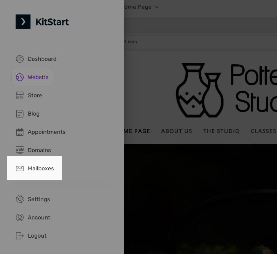Open the highlighted Mailboxes label
This screenshot has height=254, width=277.
pyautogui.click(x=41, y=168)
